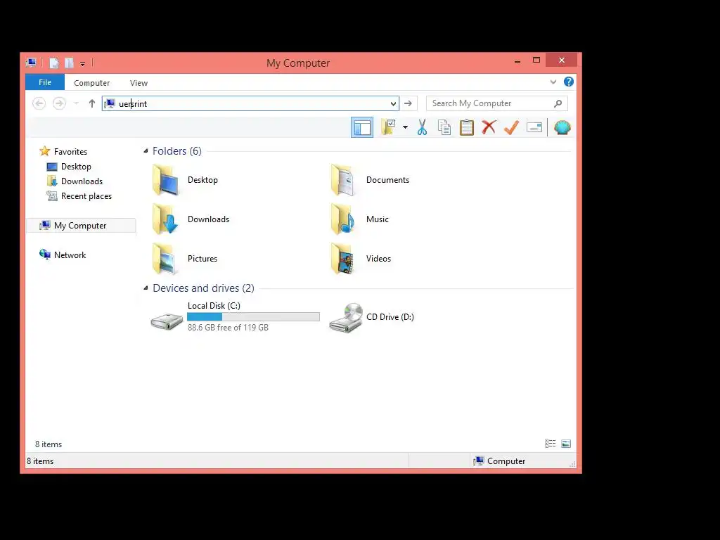This screenshot has width=720, height=540.
Task: Minimize the My Computer window
Action: (x=517, y=60)
